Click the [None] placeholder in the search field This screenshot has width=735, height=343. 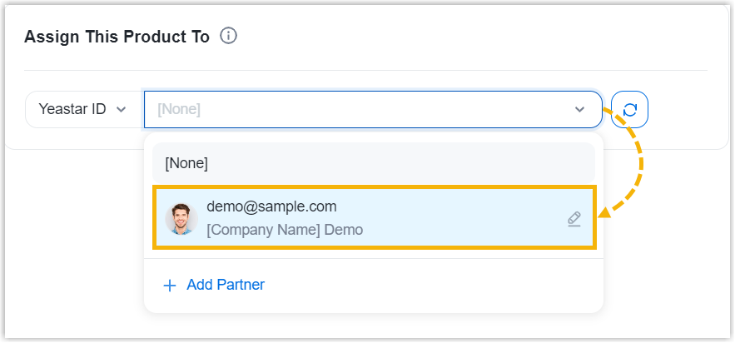(x=179, y=109)
